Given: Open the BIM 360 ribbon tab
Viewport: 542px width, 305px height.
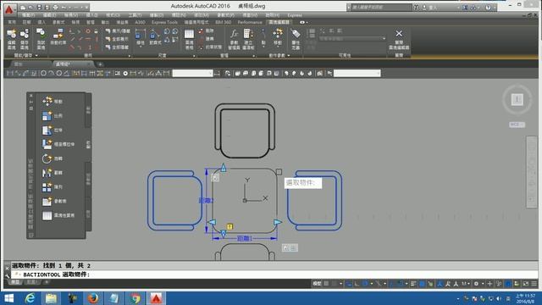Looking at the screenshot, I should (224, 22).
